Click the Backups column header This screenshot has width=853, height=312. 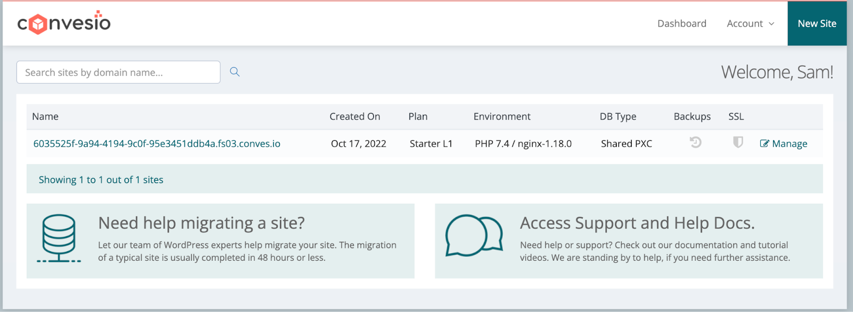(x=692, y=116)
